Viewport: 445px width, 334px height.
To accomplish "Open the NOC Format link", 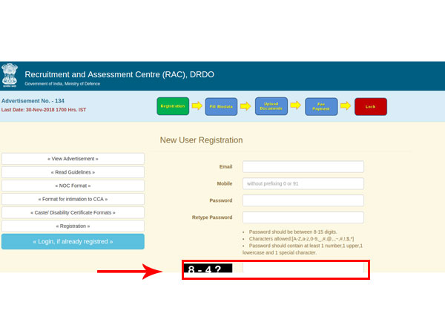I will (73, 186).
